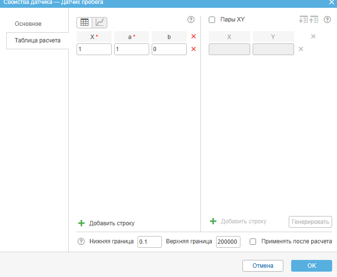This screenshot has height=277, width=337.
Task: Click import table icon with down arrow
Action: 303,20
